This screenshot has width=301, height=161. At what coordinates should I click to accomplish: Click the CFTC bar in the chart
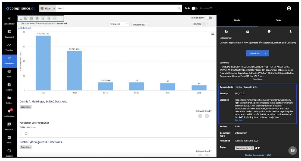coord(105,86)
